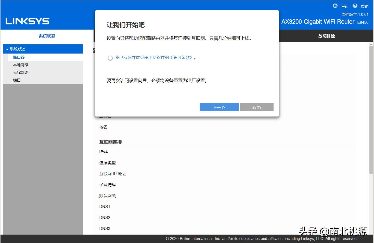Screen dimensions: 374x243
Task: Click the logout padlock icon
Action: point(335,6)
